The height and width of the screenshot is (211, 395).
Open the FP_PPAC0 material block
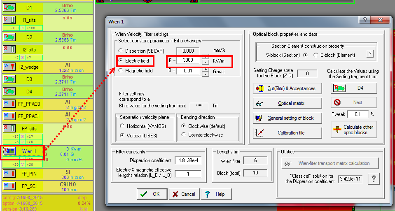(x=9, y=103)
